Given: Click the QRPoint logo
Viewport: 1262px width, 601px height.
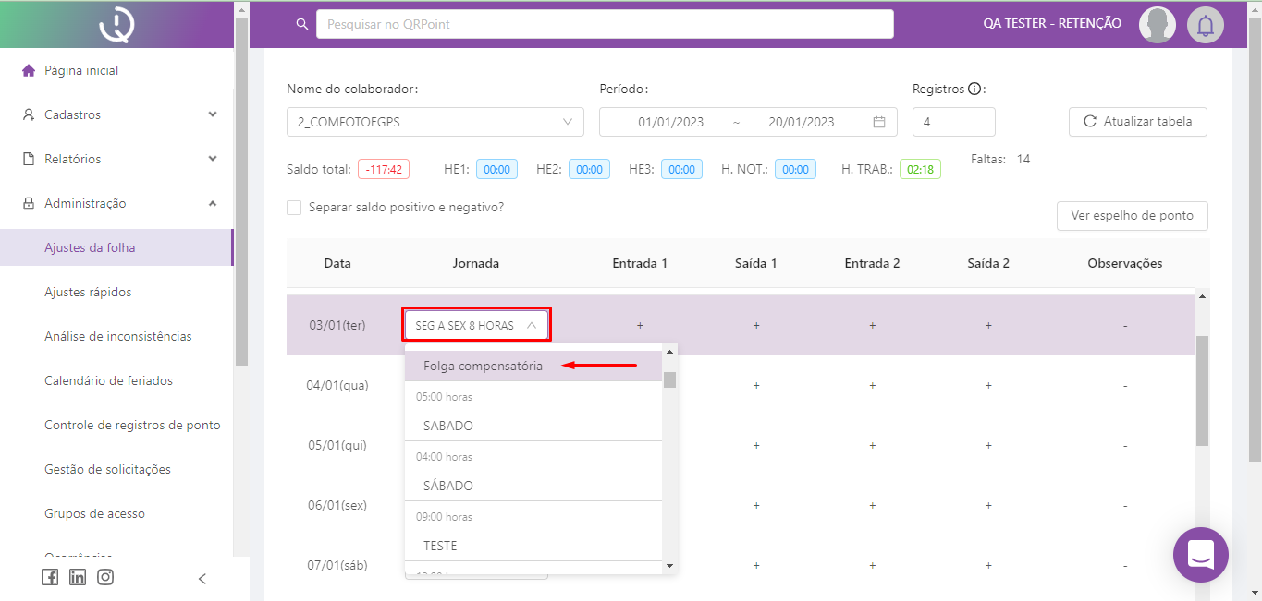Looking at the screenshot, I should click(x=117, y=25).
